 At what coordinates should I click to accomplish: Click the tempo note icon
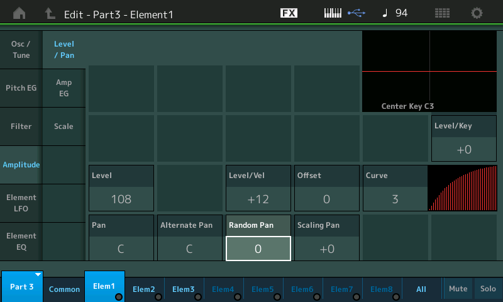click(x=385, y=13)
